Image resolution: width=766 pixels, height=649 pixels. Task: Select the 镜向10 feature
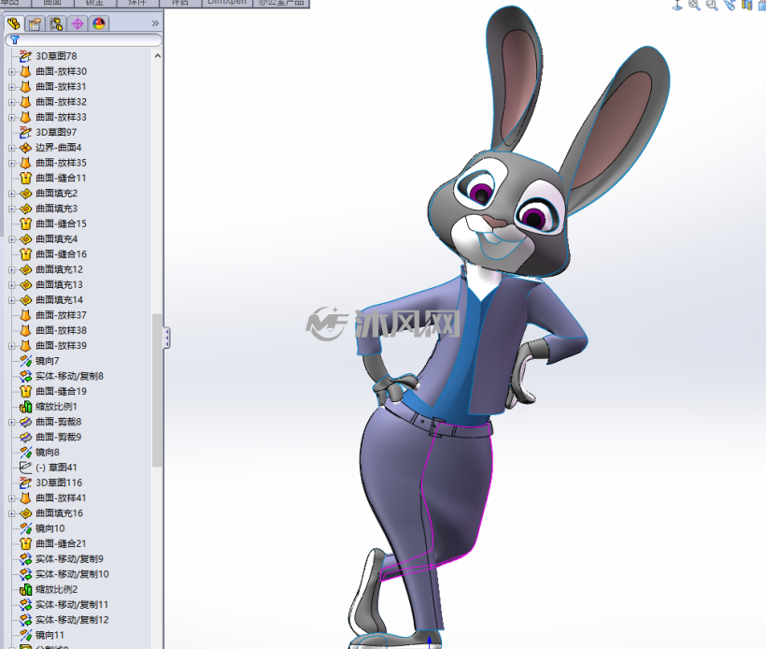pyautogui.click(x=50, y=528)
